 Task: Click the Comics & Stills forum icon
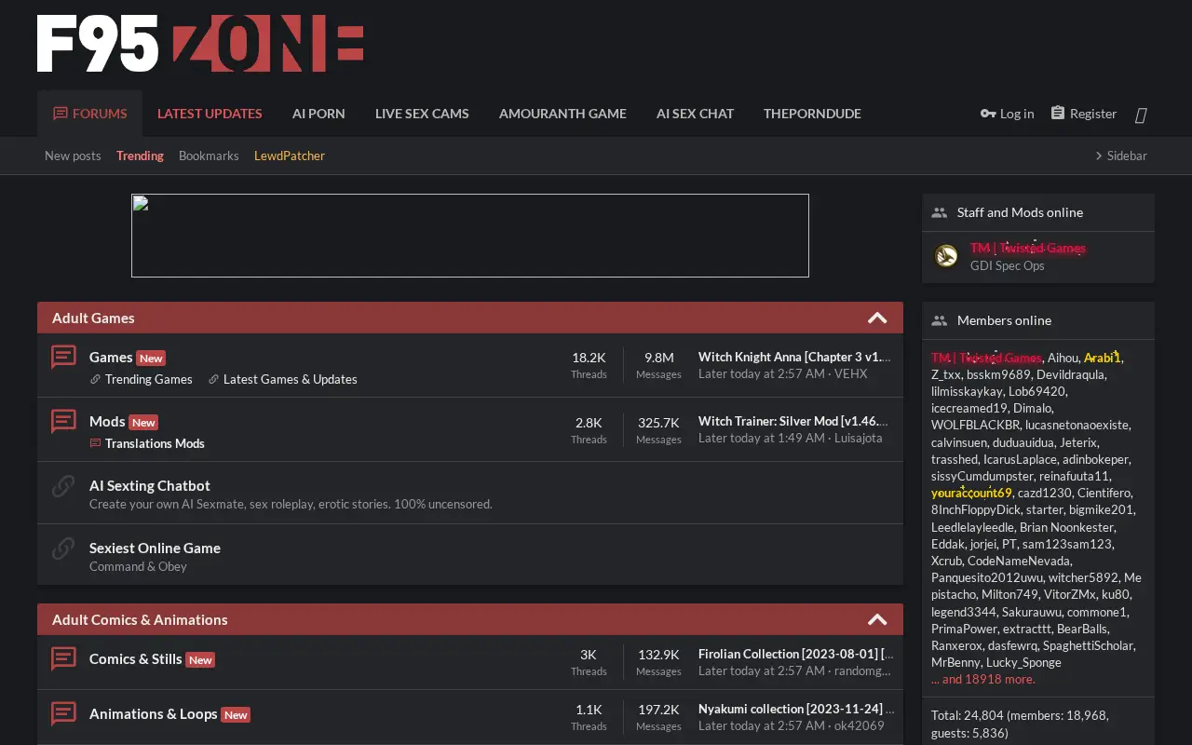[x=63, y=658]
